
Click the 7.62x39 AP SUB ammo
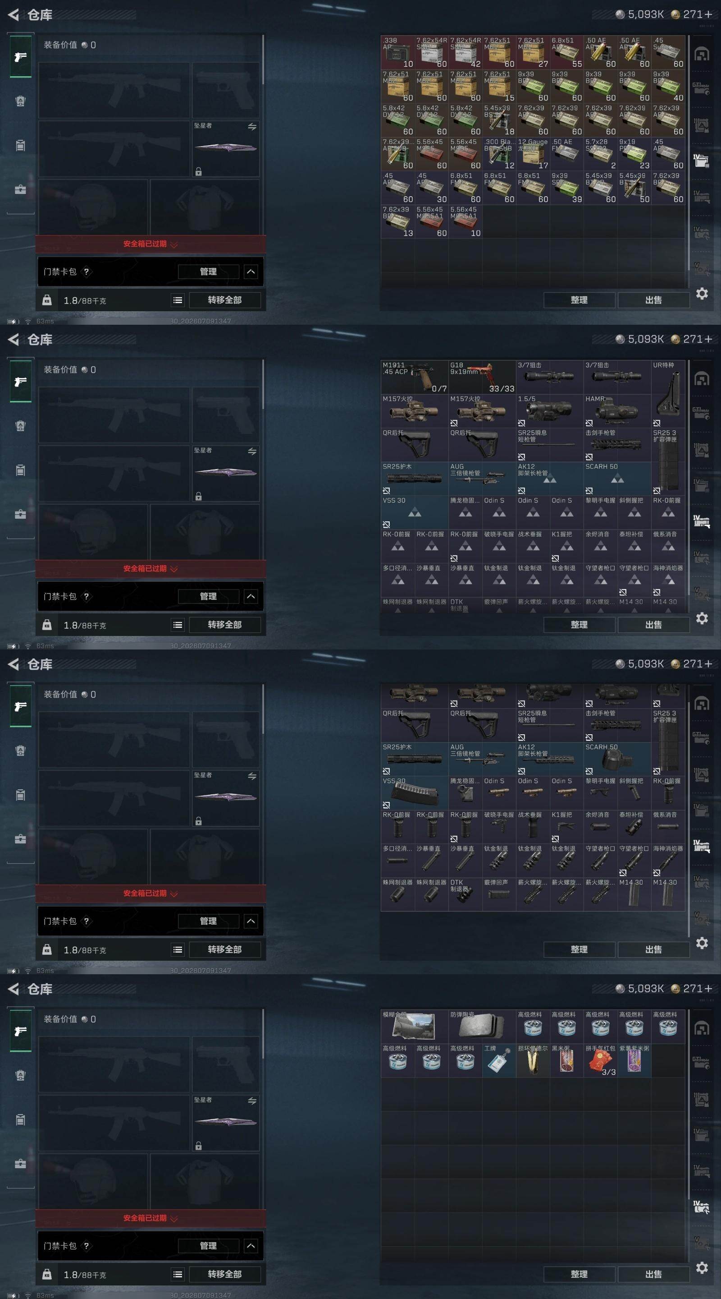pos(397,154)
